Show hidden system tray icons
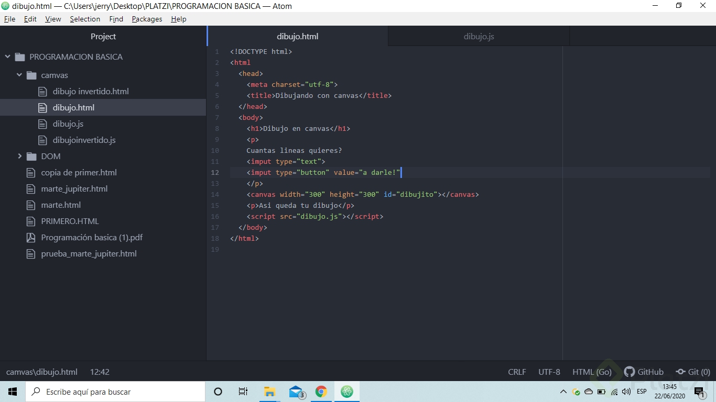The image size is (716, 402). (x=563, y=392)
